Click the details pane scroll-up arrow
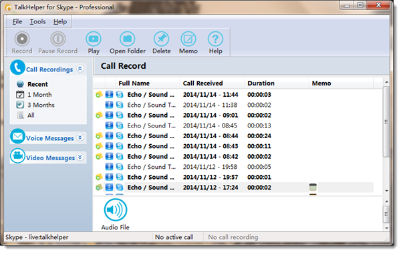 click(x=387, y=202)
